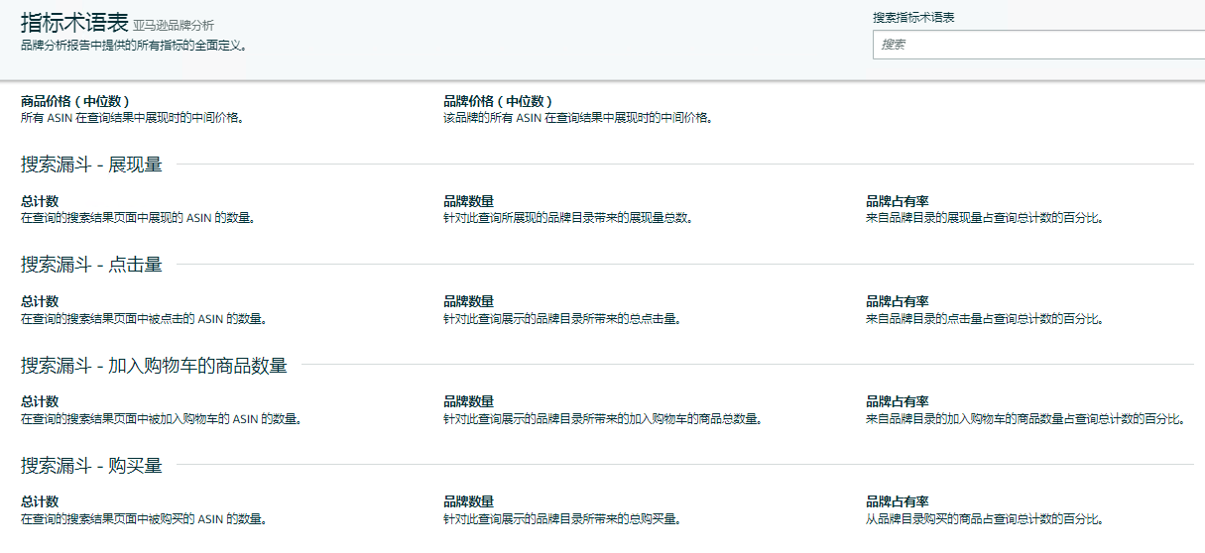The width and height of the screenshot is (1205, 553).
Task: Click the 搜索指标术语表 search input field
Action: (x=1038, y=45)
